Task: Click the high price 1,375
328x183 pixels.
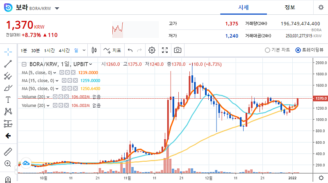Action: tap(232, 24)
